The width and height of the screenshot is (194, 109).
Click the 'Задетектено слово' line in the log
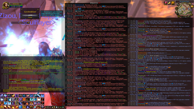17,79
